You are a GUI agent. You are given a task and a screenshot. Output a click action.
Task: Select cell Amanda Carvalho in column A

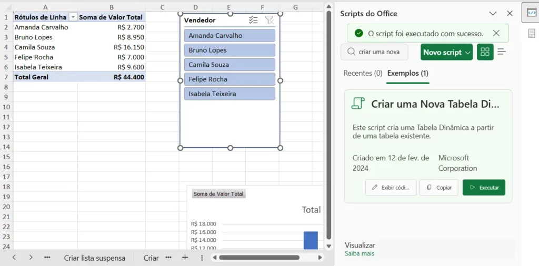[45, 27]
